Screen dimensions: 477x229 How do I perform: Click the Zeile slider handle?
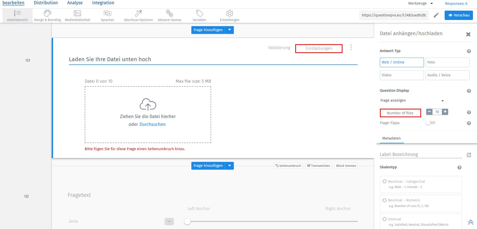tap(187, 221)
